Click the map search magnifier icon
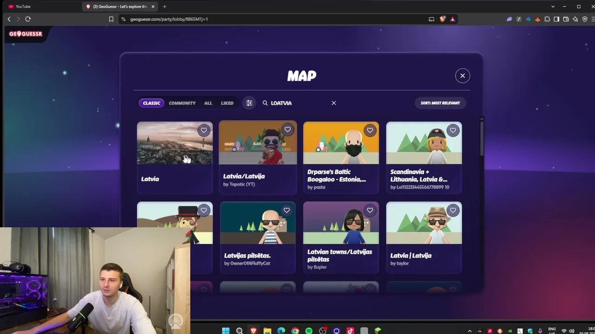This screenshot has width=595, height=334. tap(265, 103)
